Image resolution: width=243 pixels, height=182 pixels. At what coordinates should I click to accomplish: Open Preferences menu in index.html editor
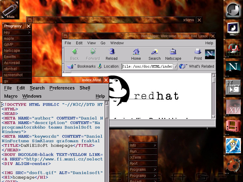tap(62, 88)
